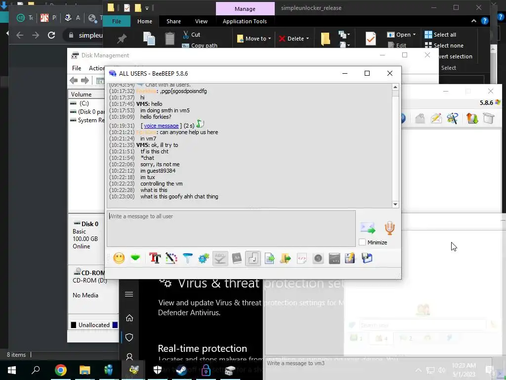Click the message box 'Write a message to all user'
This screenshot has width=506, height=380.
point(231,229)
